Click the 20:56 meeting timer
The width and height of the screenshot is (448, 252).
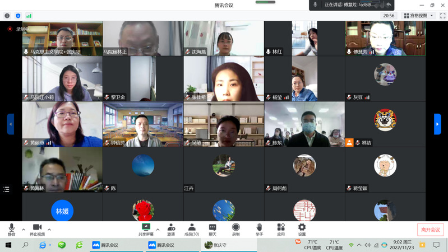389,16
